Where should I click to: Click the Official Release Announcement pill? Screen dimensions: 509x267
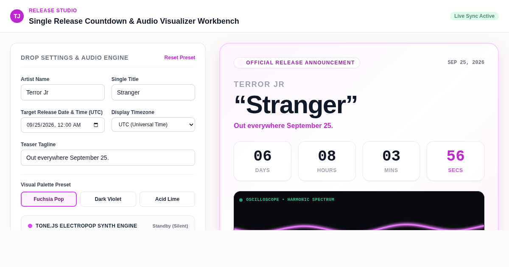tap(297, 63)
